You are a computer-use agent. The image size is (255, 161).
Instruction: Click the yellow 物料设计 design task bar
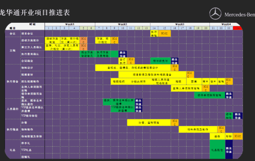click(x=133, y=68)
